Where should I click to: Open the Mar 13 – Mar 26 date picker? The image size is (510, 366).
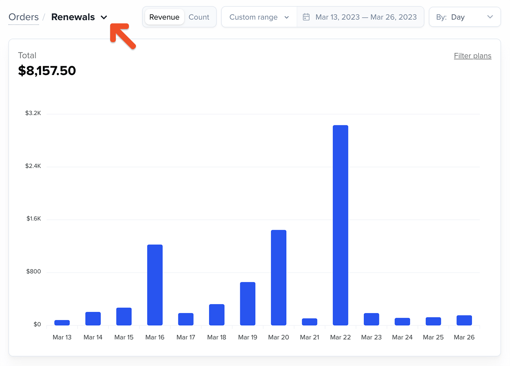click(360, 17)
